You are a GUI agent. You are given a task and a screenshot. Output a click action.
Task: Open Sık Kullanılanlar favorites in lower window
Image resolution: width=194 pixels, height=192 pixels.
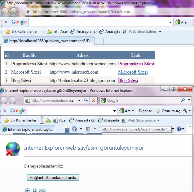coord(20,120)
